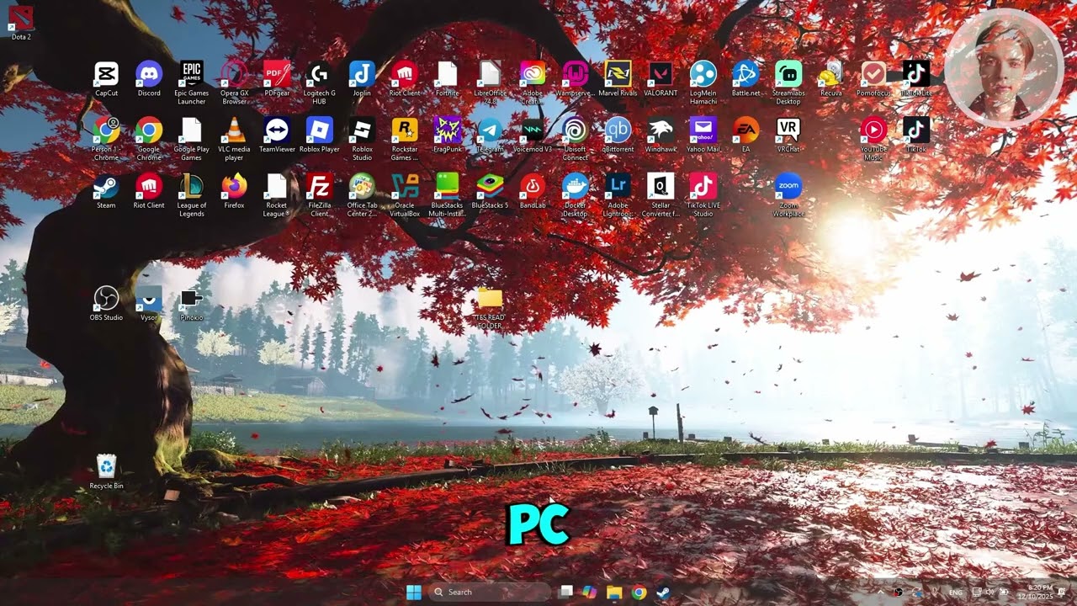The width and height of the screenshot is (1077, 606).
Task: Select the Pinokio icon
Action: 192,303
